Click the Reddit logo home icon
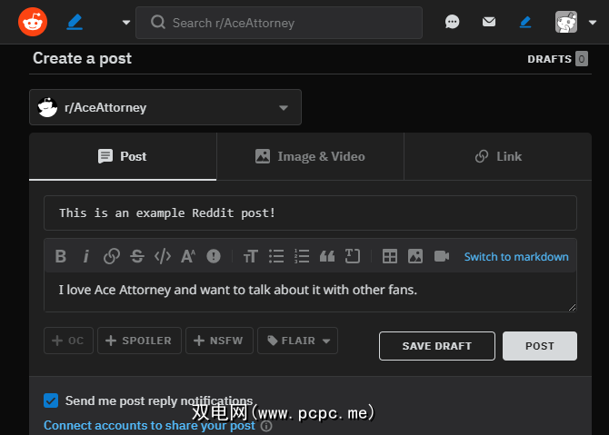 click(33, 22)
